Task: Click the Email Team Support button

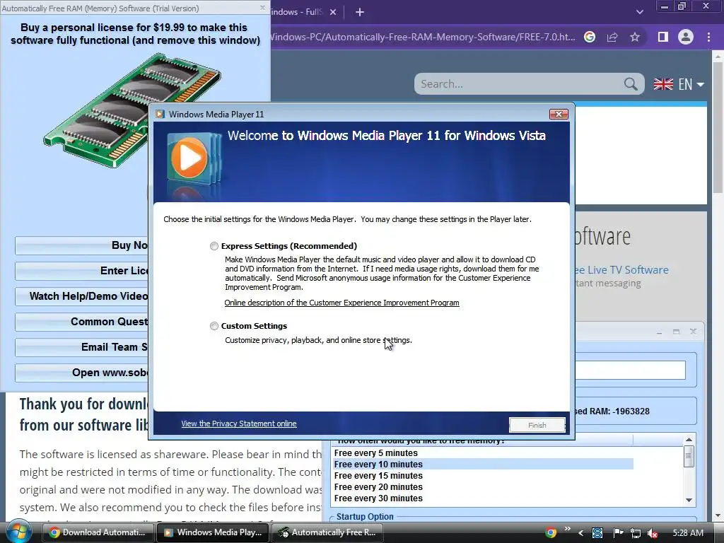Action: click(x=82, y=347)
